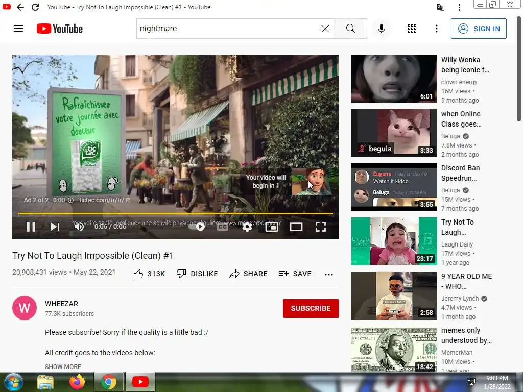Open the YouTube apps grid
Viewport: 523px width, 392px height.
pos(412,29)
